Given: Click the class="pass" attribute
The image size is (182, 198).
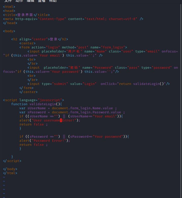Looking at the screenshot, I should 127,67.
